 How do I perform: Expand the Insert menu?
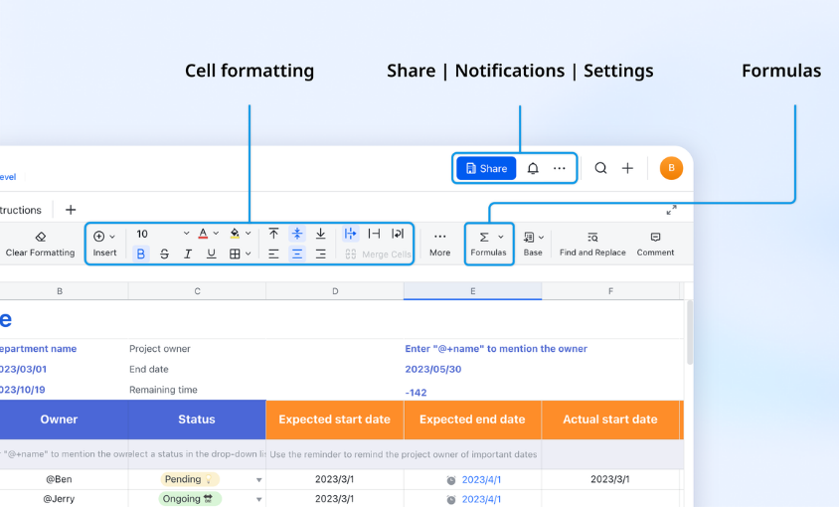[104, 243]
